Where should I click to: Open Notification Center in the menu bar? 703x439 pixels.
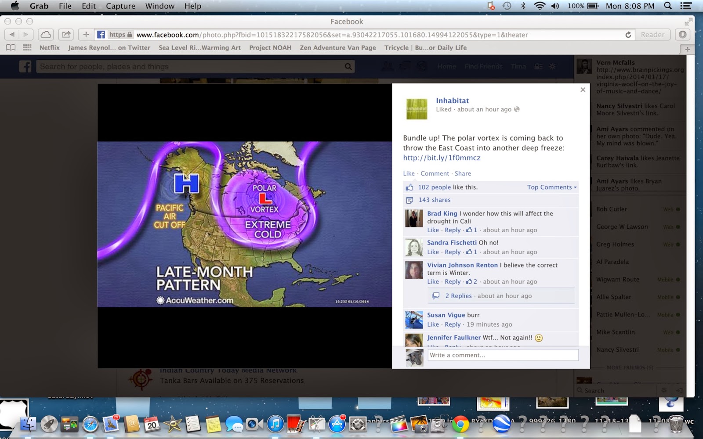(x=686, y=6)
